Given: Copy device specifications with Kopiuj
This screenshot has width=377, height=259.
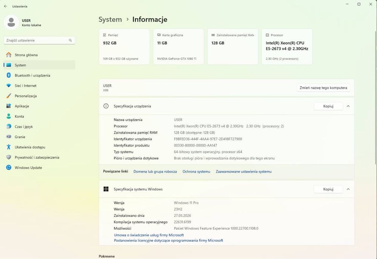Looking at the screenshot, I should (328, 106).
